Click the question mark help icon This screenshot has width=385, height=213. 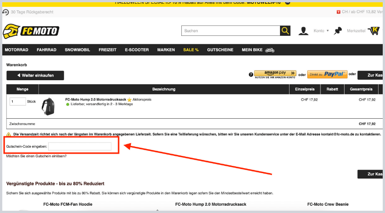(x=251, y=75)
